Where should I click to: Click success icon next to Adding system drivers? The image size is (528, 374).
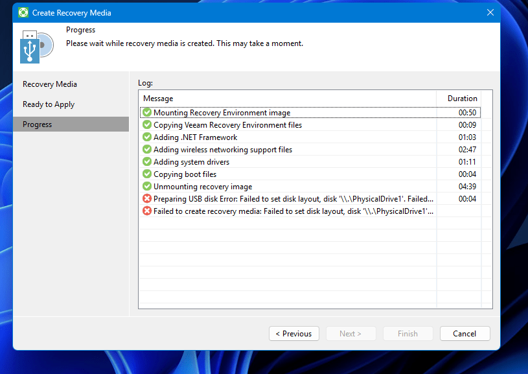point(147,162)
